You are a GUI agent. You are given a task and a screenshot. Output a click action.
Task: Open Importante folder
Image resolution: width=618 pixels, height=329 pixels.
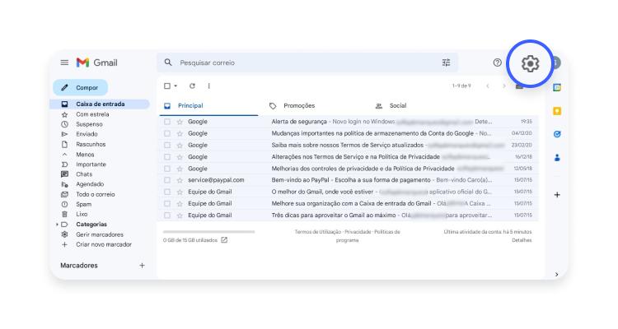tap(91, 164)
